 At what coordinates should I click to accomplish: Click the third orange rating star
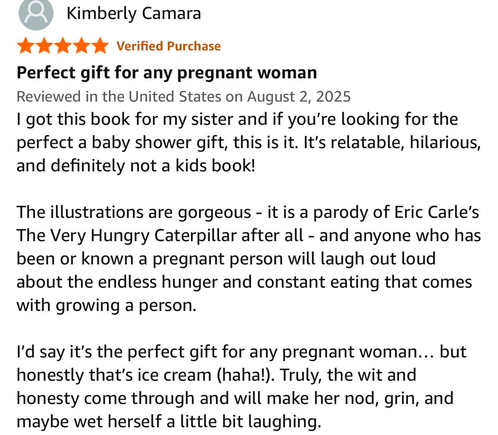coord(63,46)
